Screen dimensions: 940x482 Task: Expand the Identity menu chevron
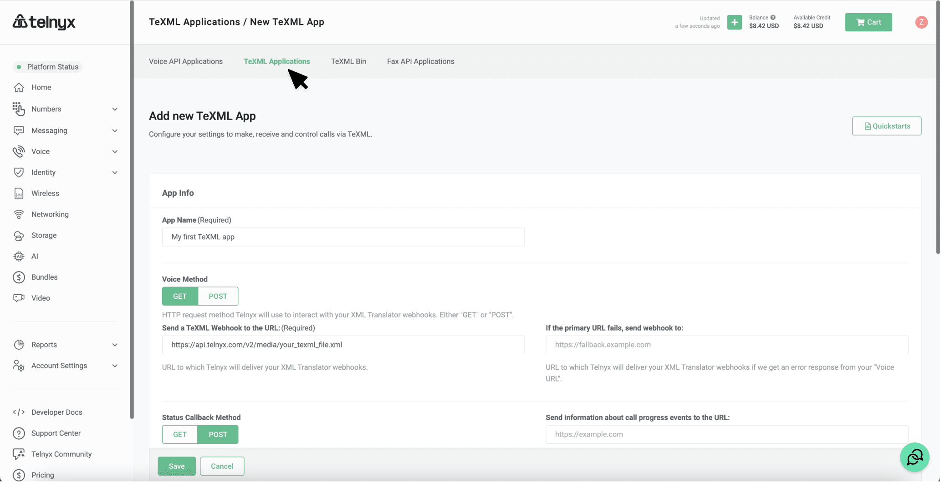[115, 172]
